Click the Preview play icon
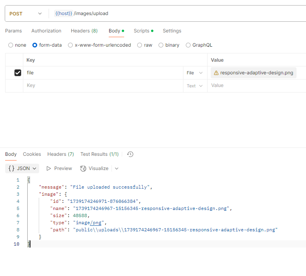The image size is (306, 276). (49, 168)
